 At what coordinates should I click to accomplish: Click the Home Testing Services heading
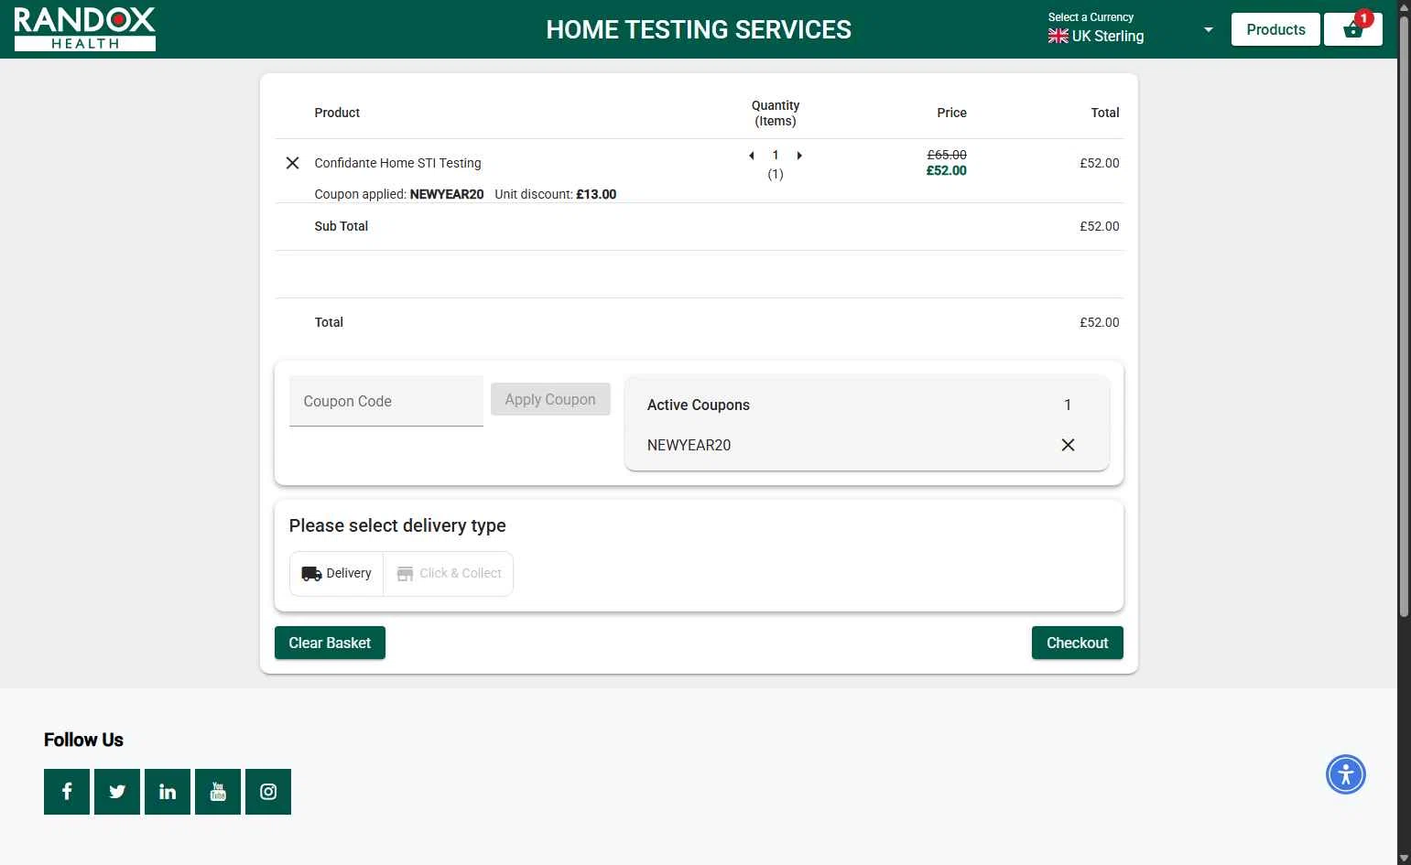click(699, 29)
